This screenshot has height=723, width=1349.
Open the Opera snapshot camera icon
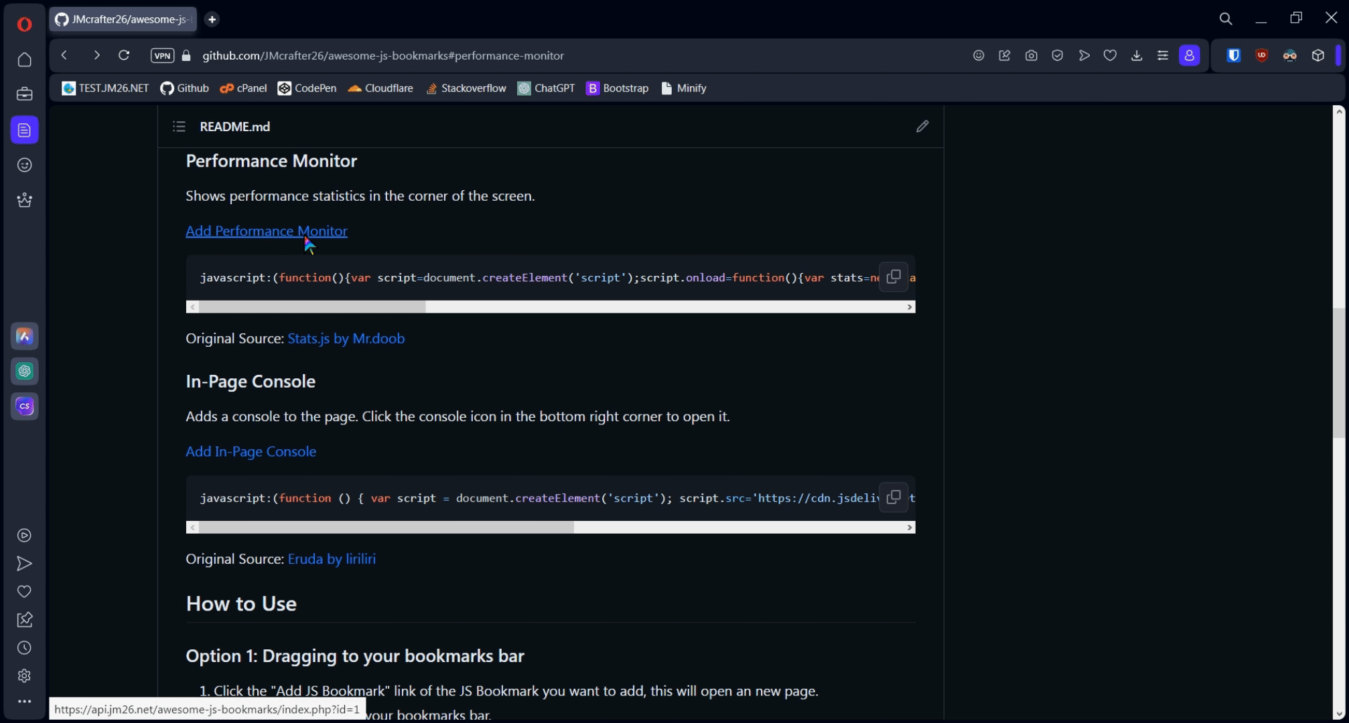click(1031, 56)
